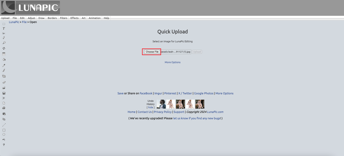Click the rotate arrows tool

click(4, 48)
